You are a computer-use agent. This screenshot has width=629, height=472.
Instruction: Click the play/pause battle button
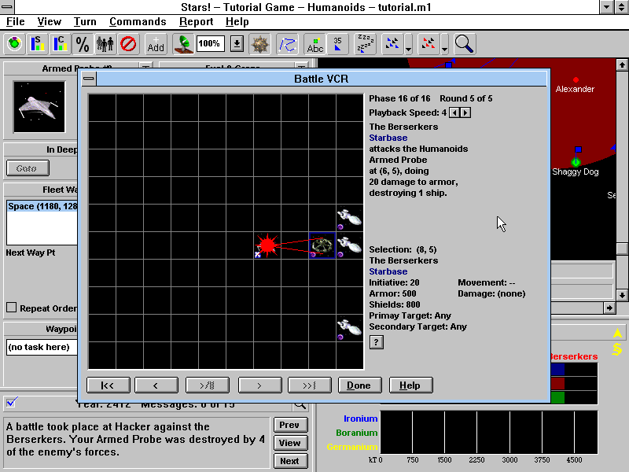tap(208, 385)
